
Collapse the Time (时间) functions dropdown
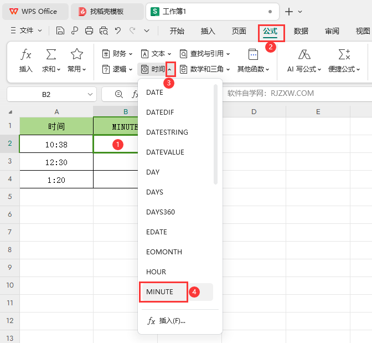tap(169, 69)
